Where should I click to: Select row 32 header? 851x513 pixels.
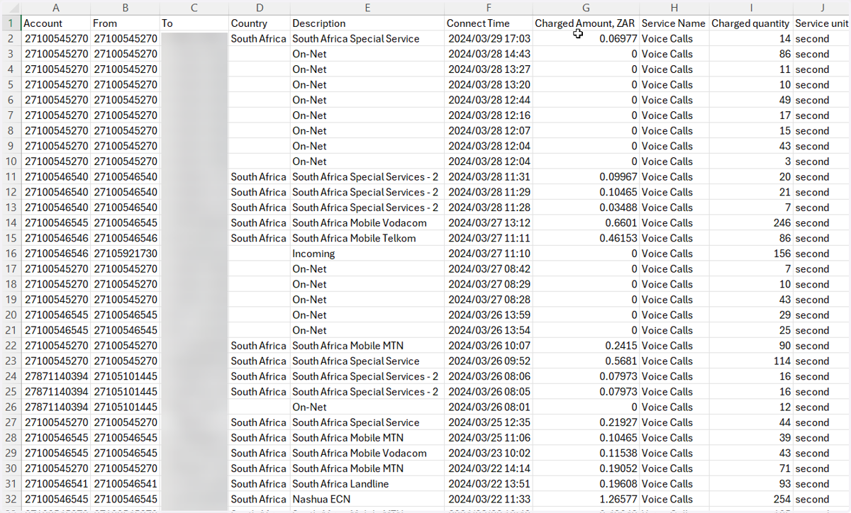point(11,499)
